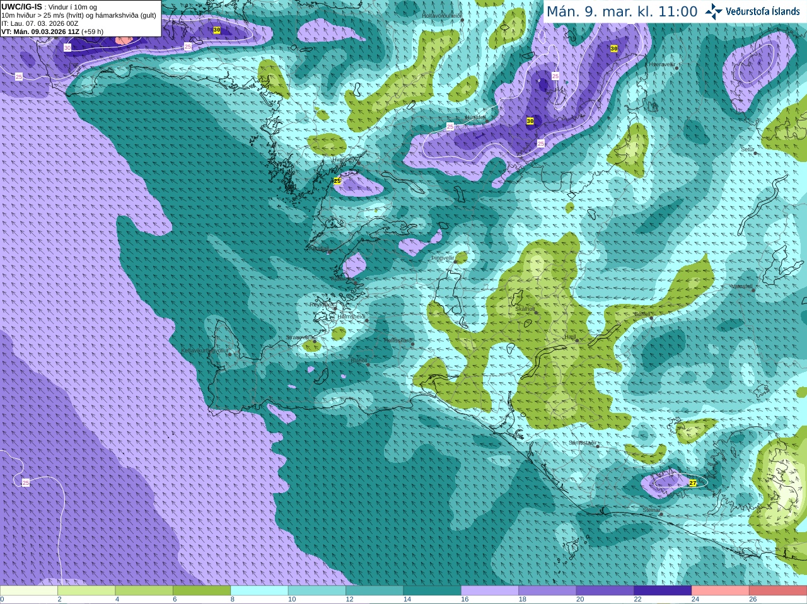The image size is (807, 604).
Task: Click the UWC/IG-IS model title
Action: [x=21, y=6]
